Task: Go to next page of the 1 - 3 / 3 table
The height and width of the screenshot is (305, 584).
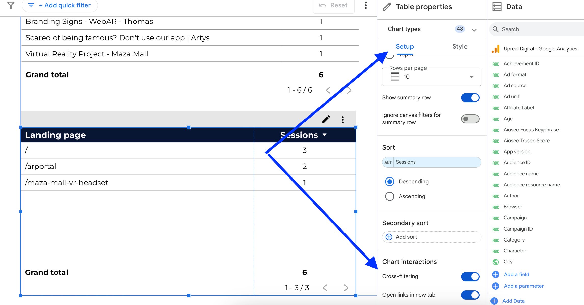Action: click(346, 288)
